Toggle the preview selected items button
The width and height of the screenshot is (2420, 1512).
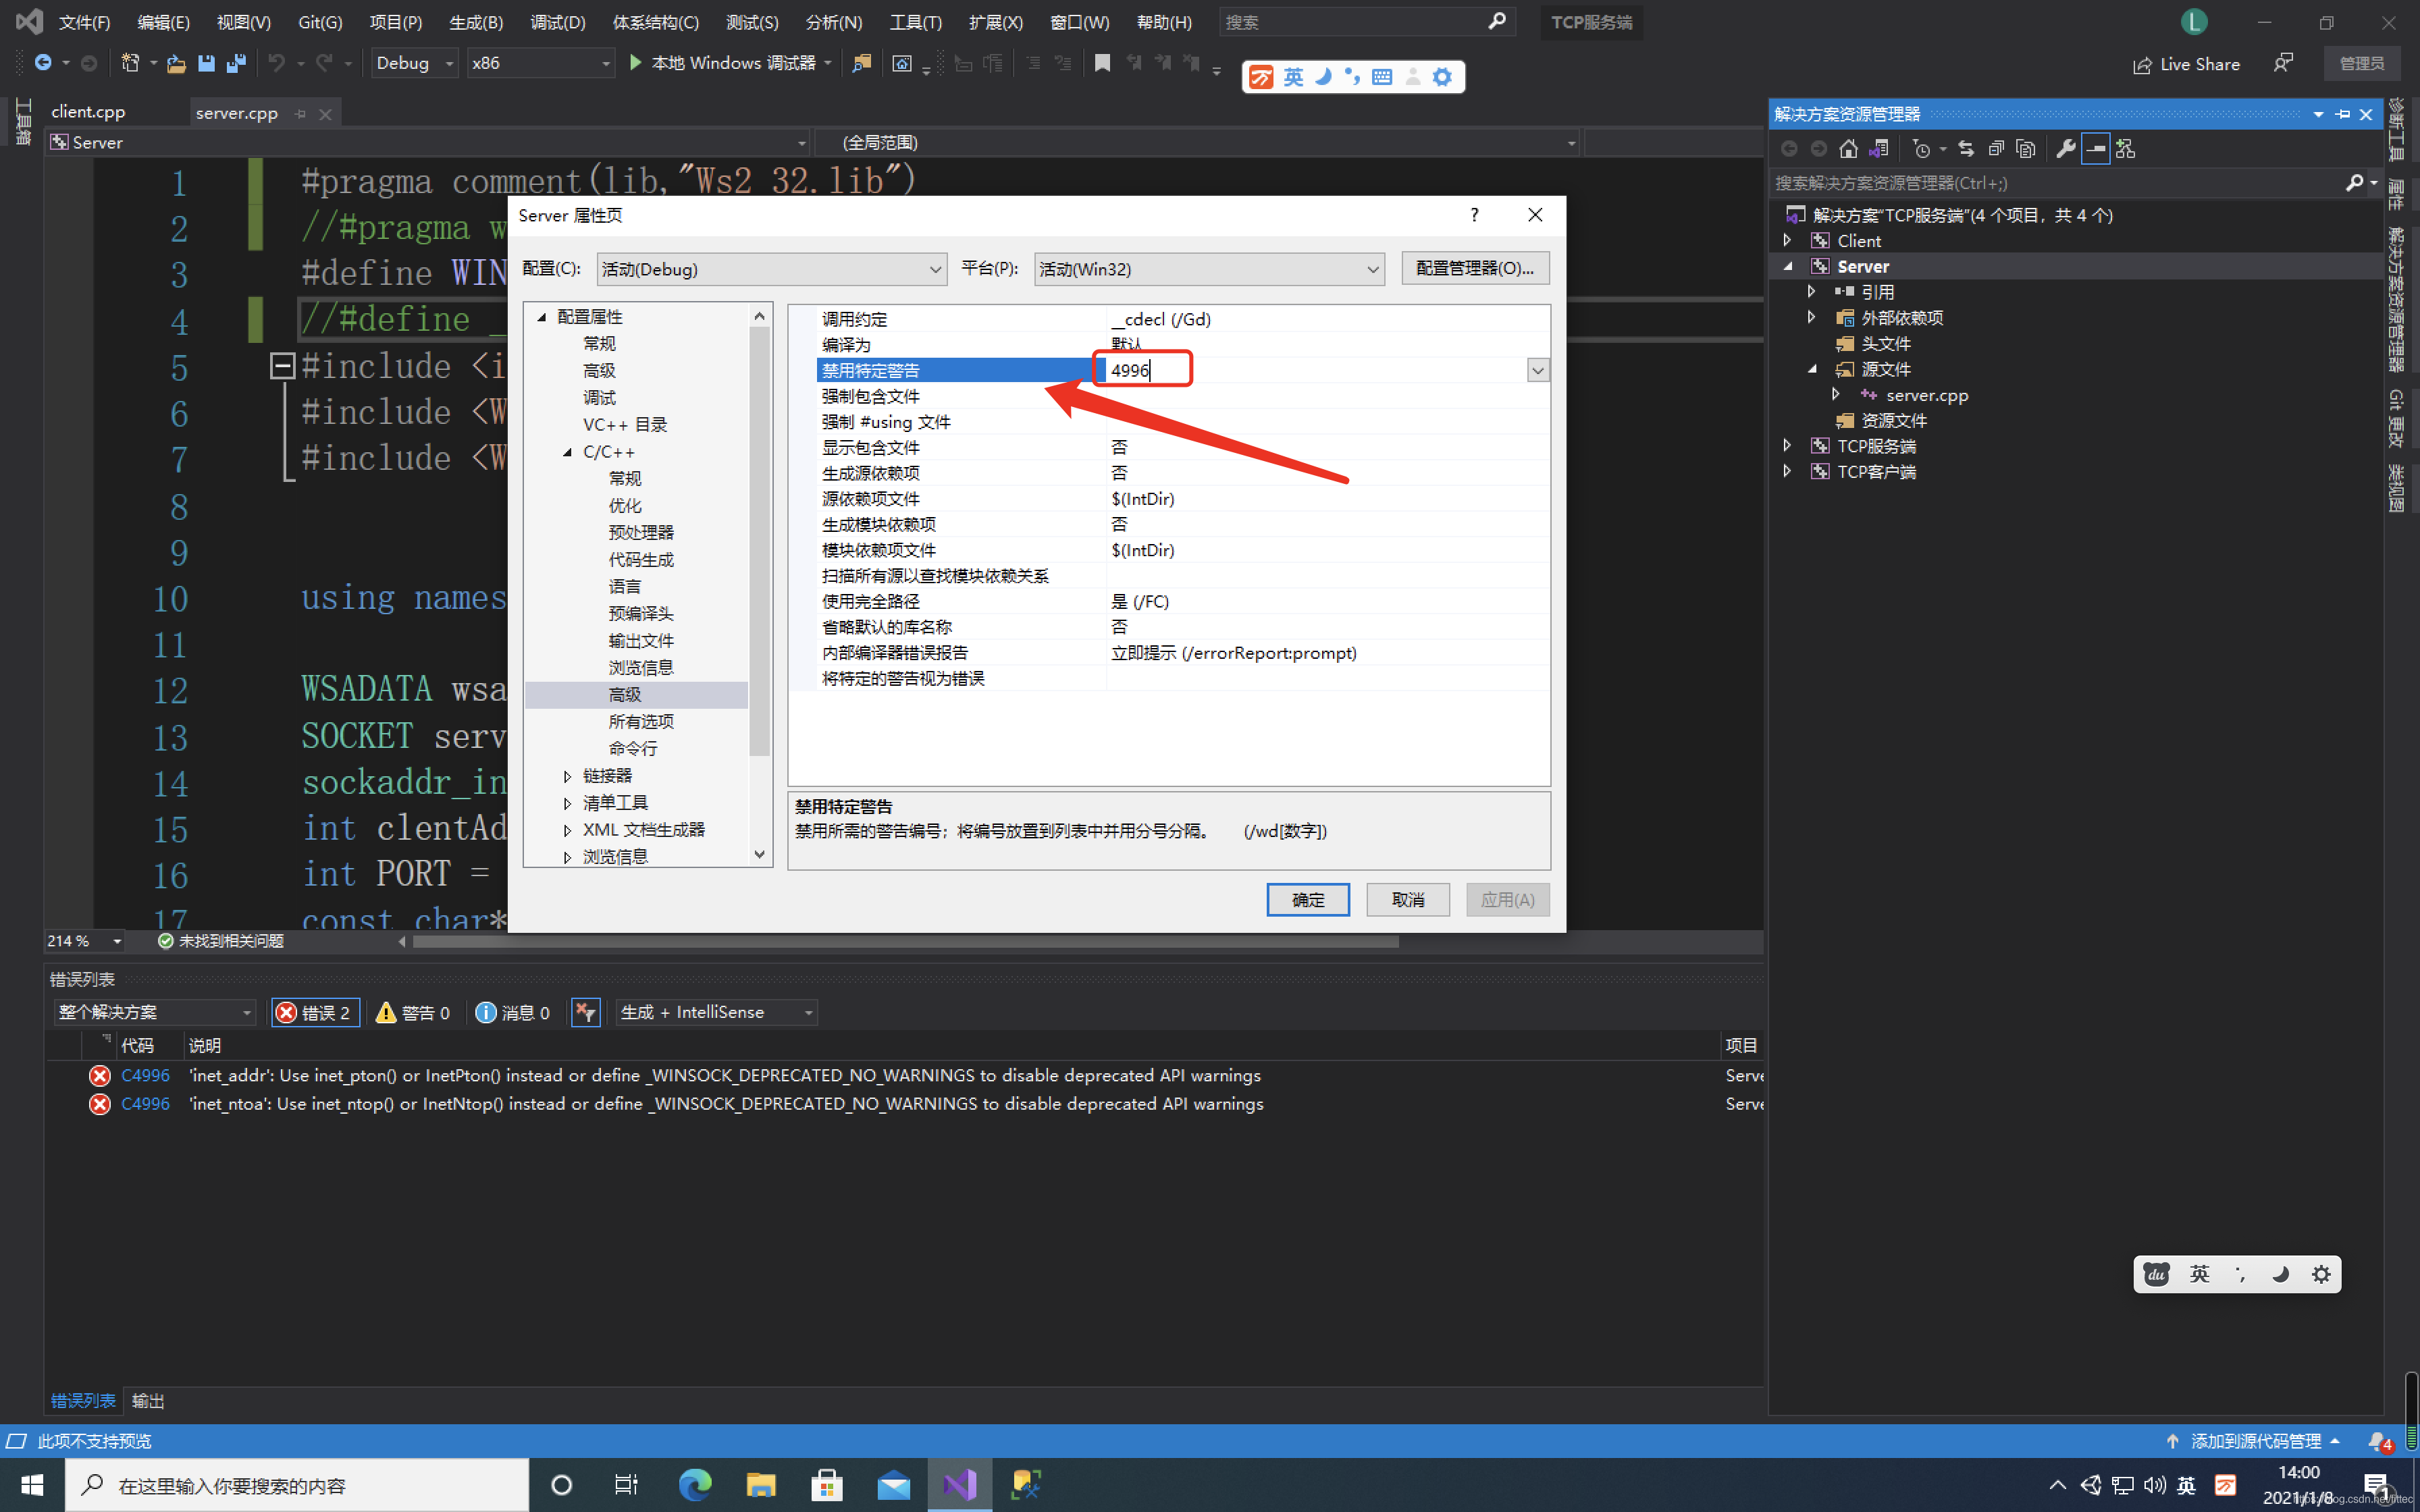pyautogui.click(x=2095, y=149)
